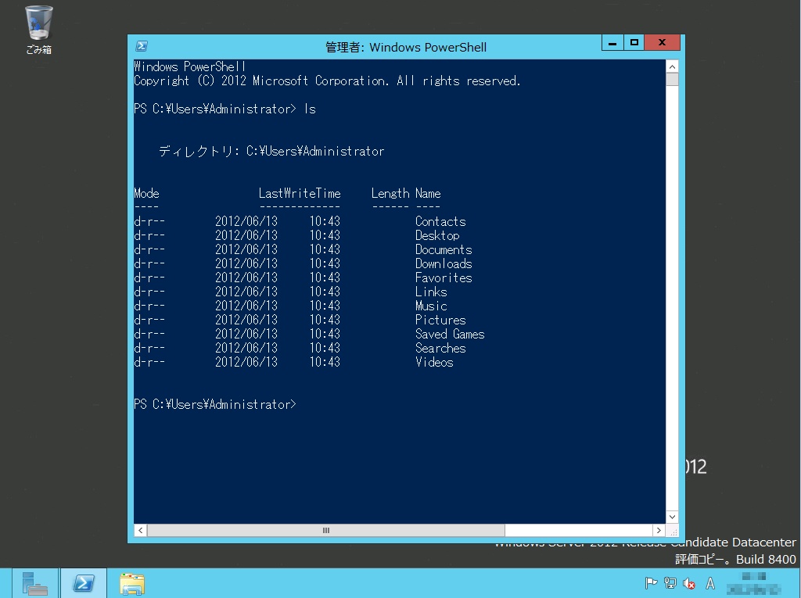Open File Explorer from the taskbar
This screenshot has height=598, width=801.
pos(132,584)
